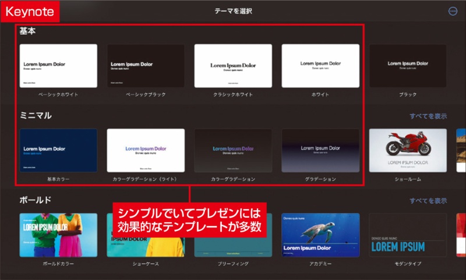Pick the ブラック theme thumbnail
This screenshot has width=466, height=280.
tap(408, 66)
